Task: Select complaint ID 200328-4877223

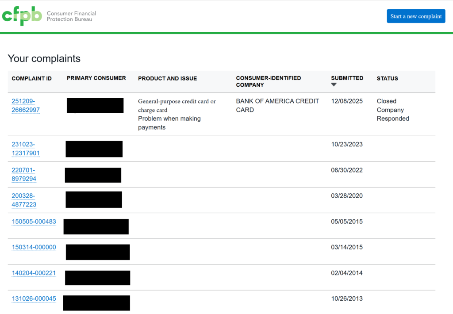Action: tap(24, 200)
